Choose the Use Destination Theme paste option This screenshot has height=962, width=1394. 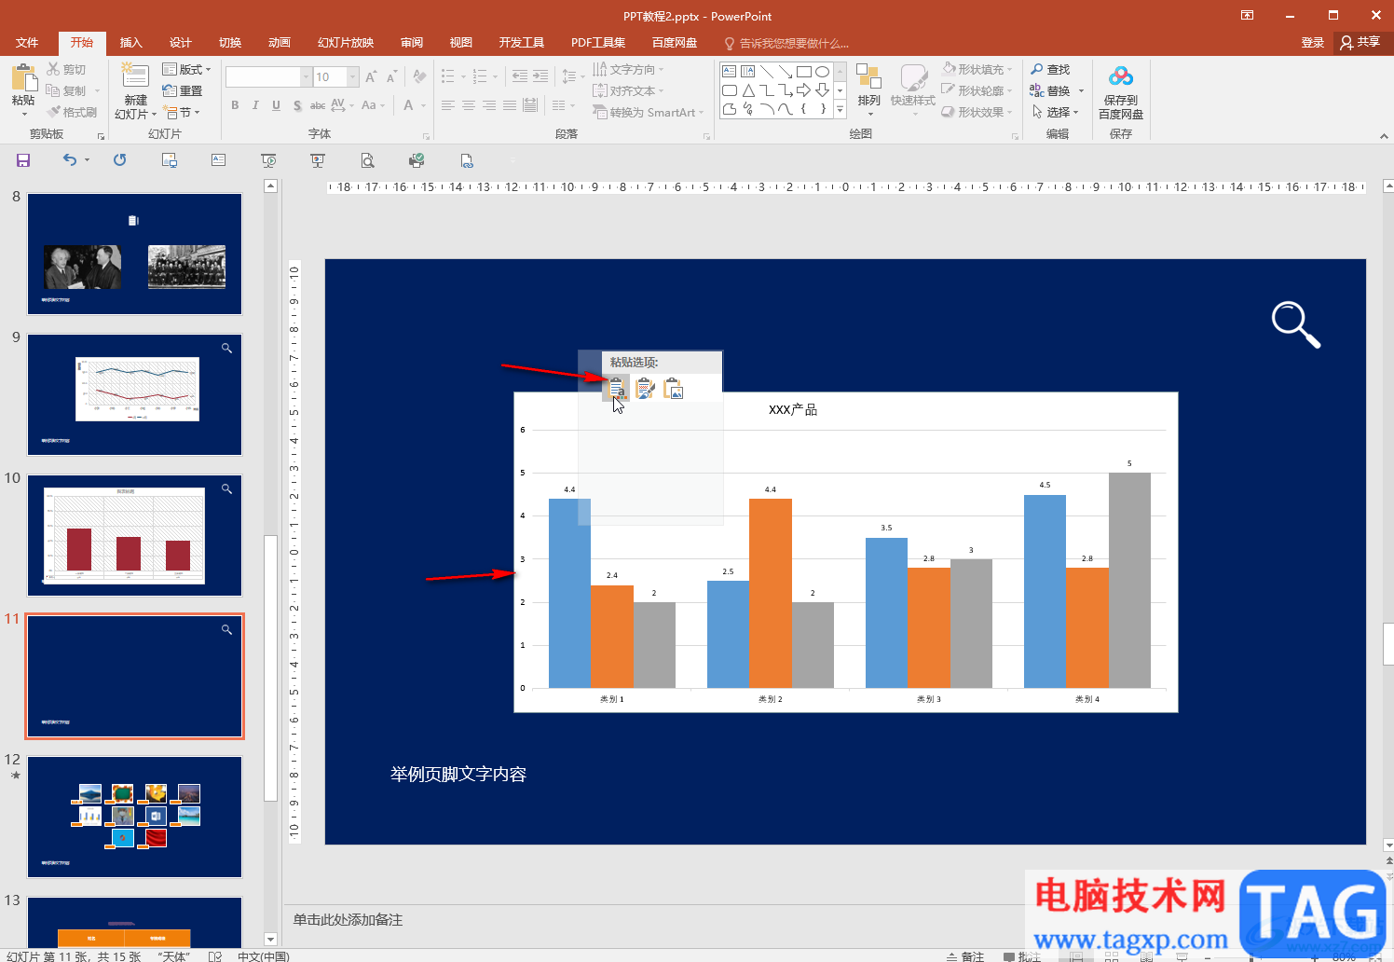point(616,389)
